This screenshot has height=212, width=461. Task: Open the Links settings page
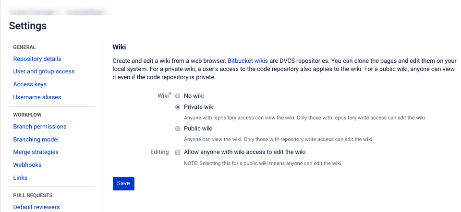coord(20,178)
